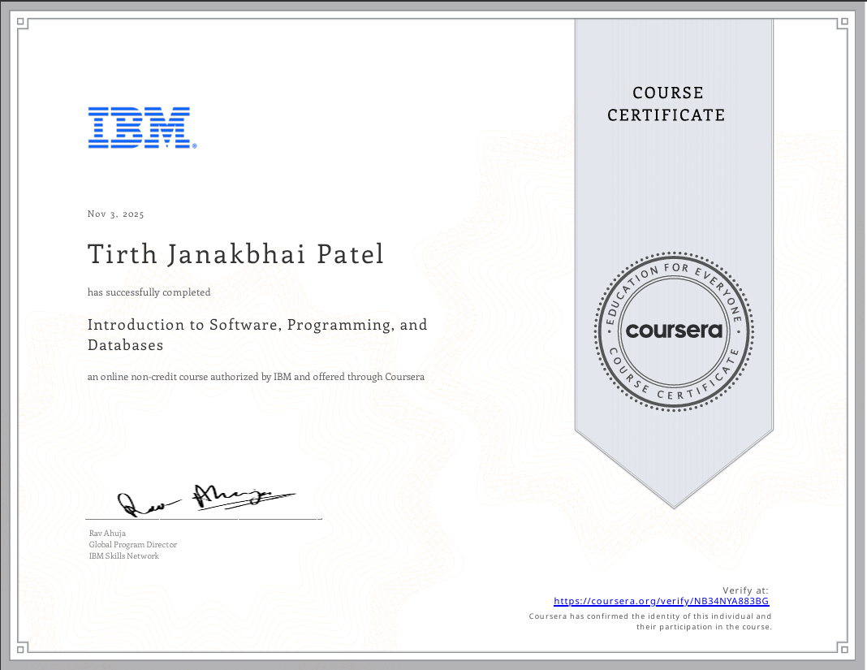Screen dimensions: 867x670
Task: Click the IBM logo
Action: [141, 127]
